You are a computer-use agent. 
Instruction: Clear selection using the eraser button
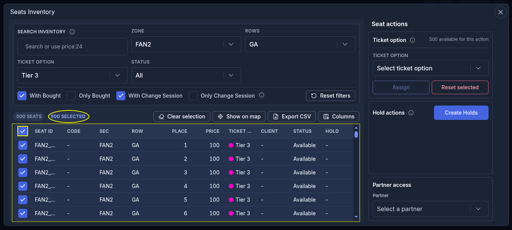[181, 117]
